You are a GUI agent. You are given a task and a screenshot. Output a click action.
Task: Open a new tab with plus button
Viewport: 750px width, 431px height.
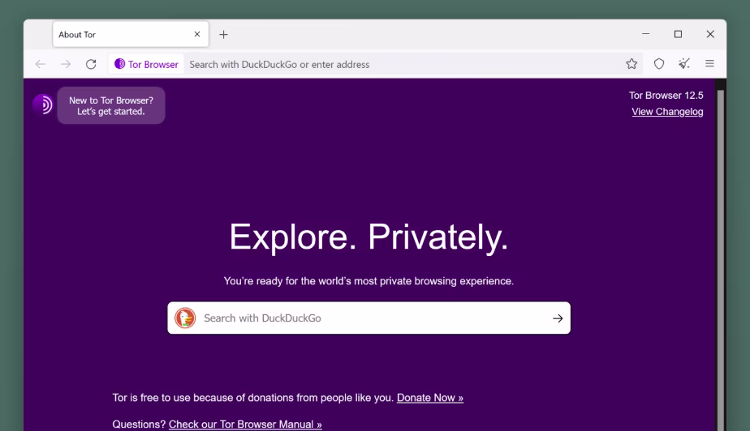coord(223,34)
